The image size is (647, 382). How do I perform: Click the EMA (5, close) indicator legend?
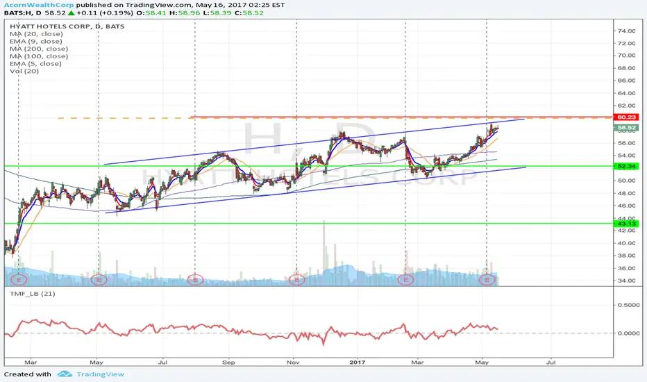click(35, 64)
